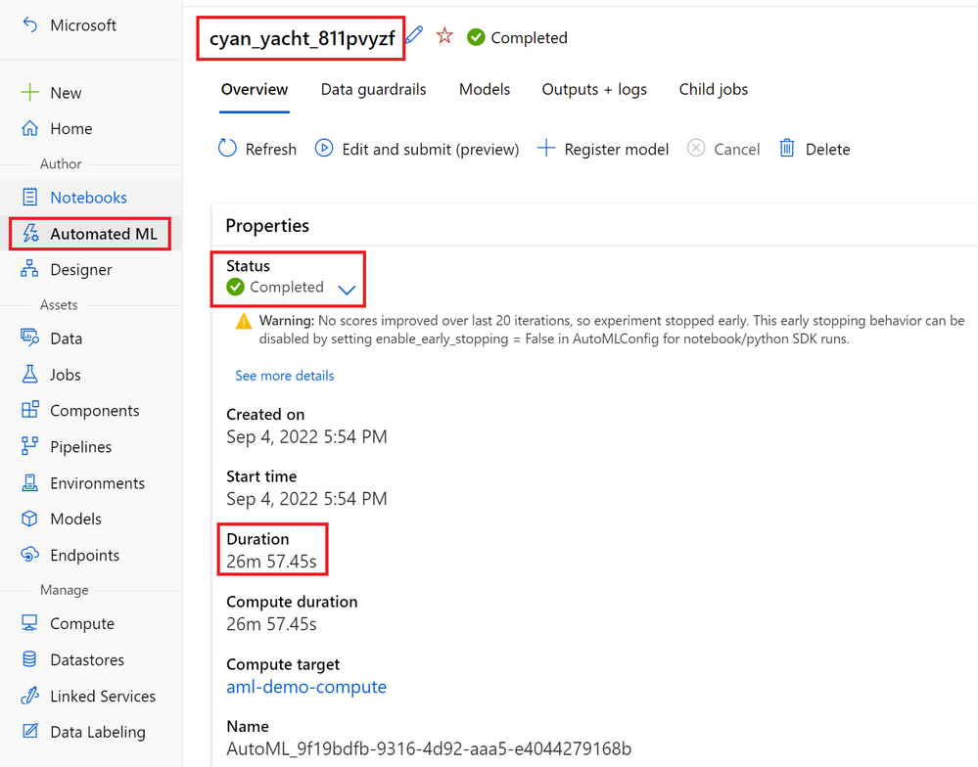This screenshot has height=767, width=978.
Task: Switch to the Overview tab
Action: (255, 90)
